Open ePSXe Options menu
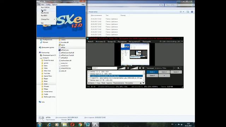The image size is (226, 127). point(55,5)
